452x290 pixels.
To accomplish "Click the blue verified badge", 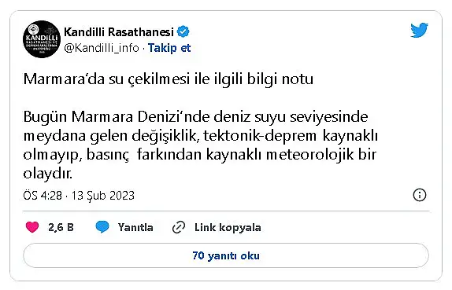I will 183,31.
